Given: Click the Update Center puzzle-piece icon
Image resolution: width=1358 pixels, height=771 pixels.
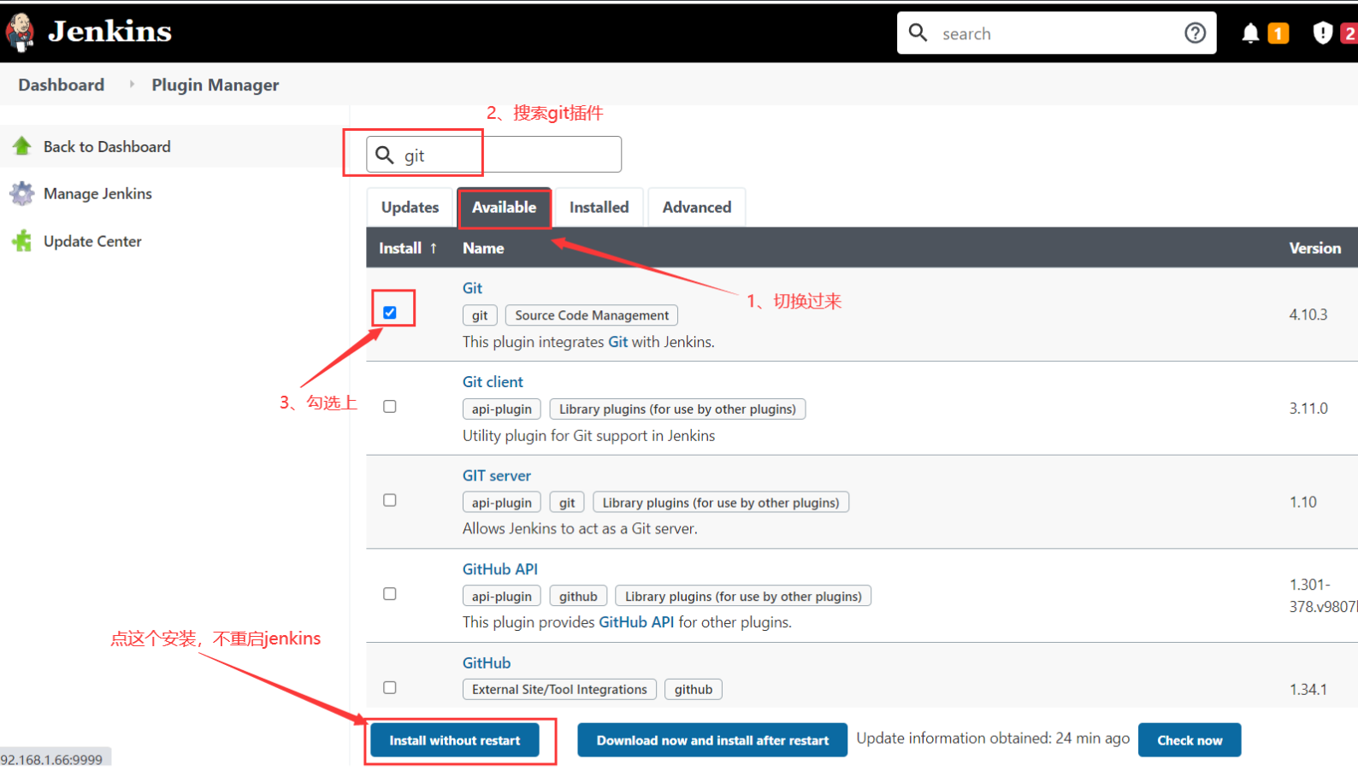Looking at the screenshot, I should click(x=22, y=241).
